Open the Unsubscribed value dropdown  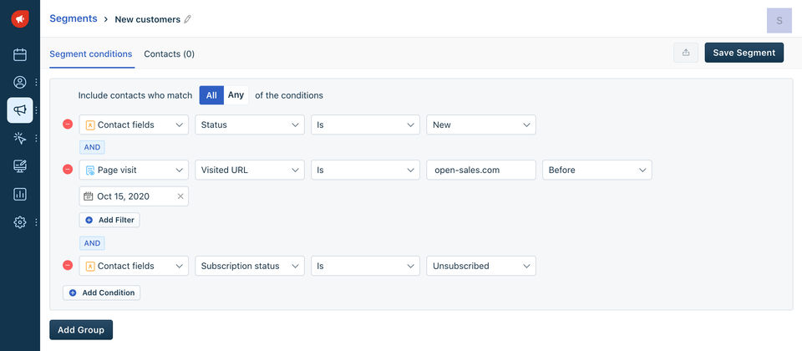click(480, 266)
